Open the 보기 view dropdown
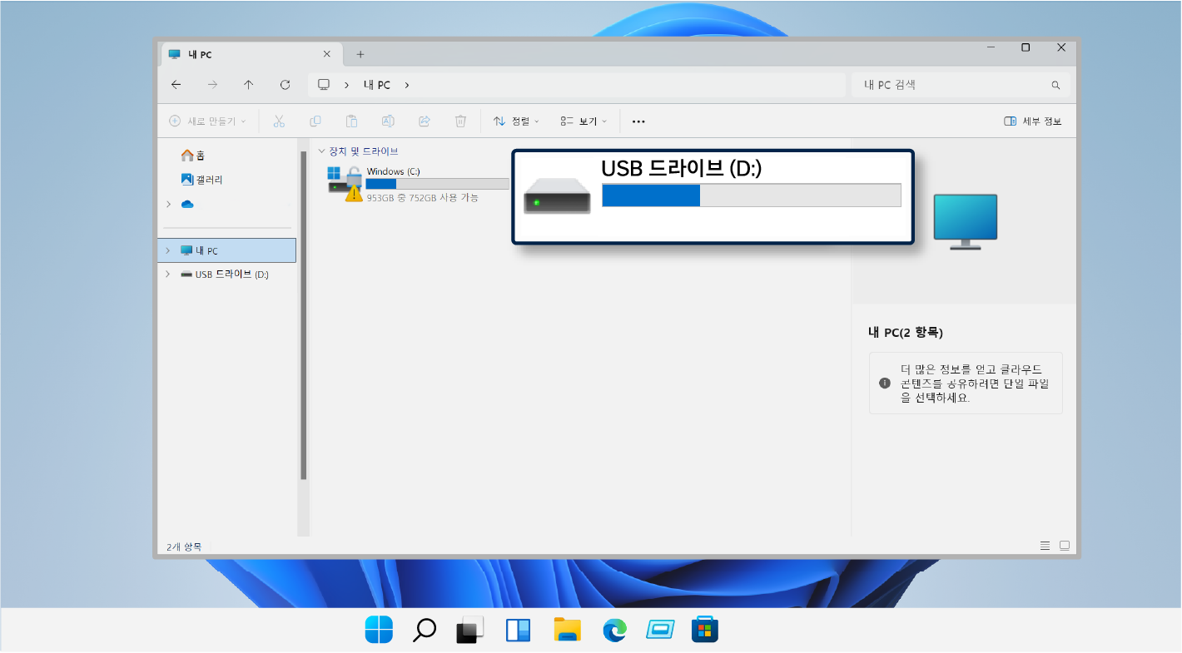The image size is (1182, 653). pos(584,121)
